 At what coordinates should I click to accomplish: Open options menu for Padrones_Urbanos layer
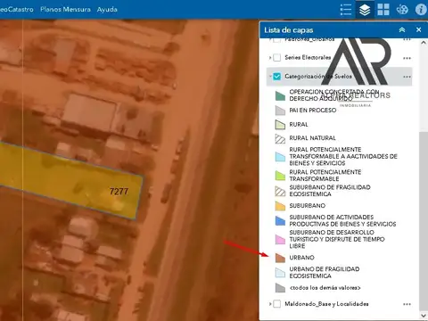click(x=407, y=39)
